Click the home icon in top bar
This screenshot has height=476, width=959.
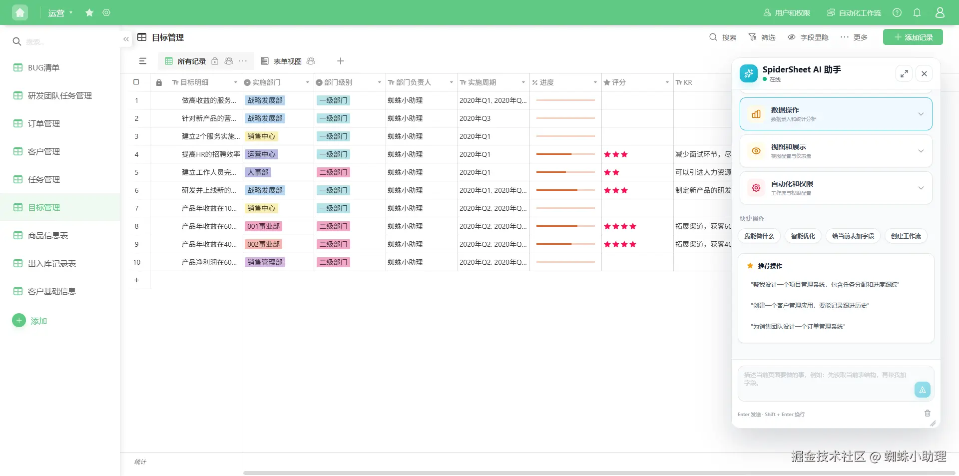pyautogui.click(x=20, y=12)
